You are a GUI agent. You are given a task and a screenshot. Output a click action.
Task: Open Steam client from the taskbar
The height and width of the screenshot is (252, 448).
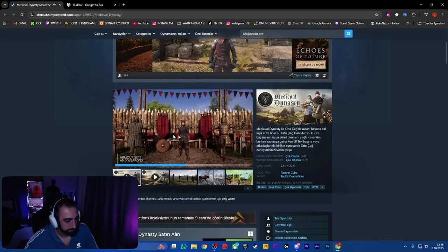coord(255,246)
